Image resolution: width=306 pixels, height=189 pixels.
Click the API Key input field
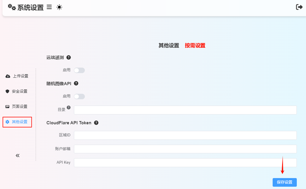click(x=185, y=163)
